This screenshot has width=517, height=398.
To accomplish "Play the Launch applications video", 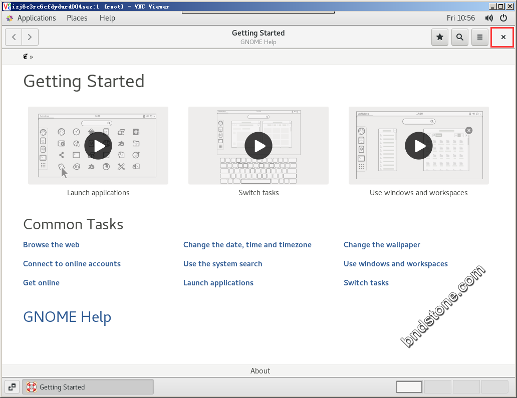I will point(98,146).
